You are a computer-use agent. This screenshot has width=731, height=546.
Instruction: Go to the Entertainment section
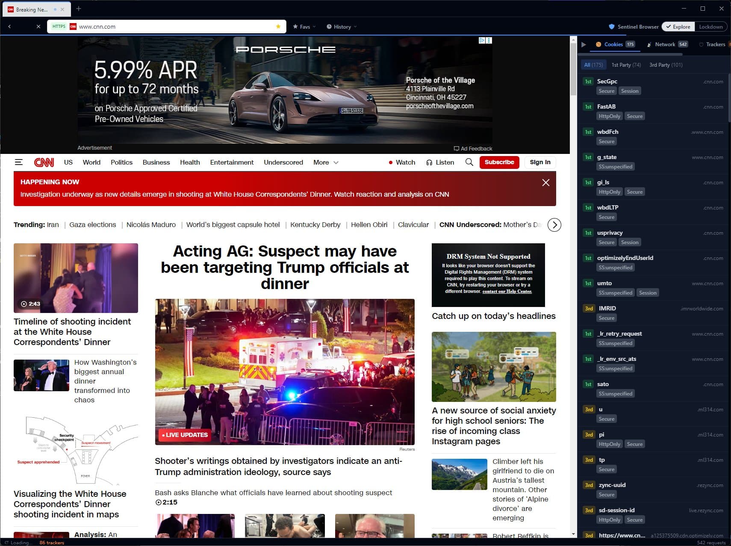point(232,162)
